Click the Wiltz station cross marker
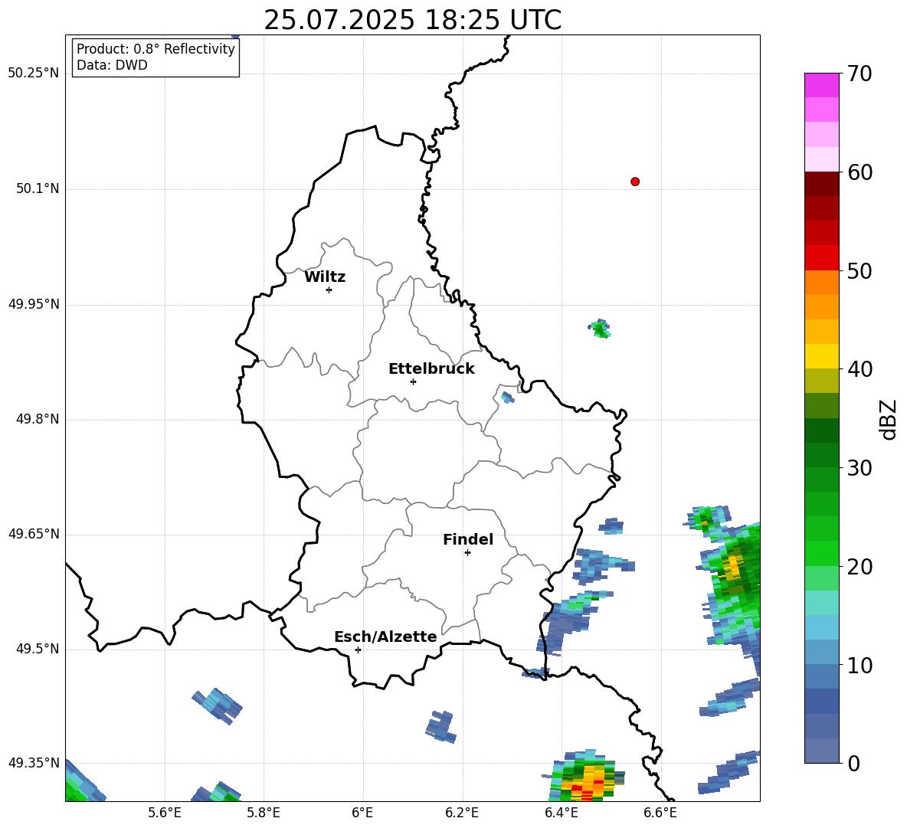Viewport: 907px width, 828px height. 329,290
